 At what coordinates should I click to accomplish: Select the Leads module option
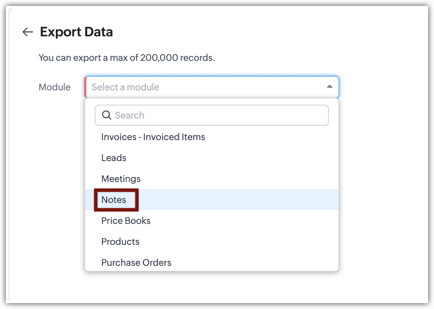[114, 158]
